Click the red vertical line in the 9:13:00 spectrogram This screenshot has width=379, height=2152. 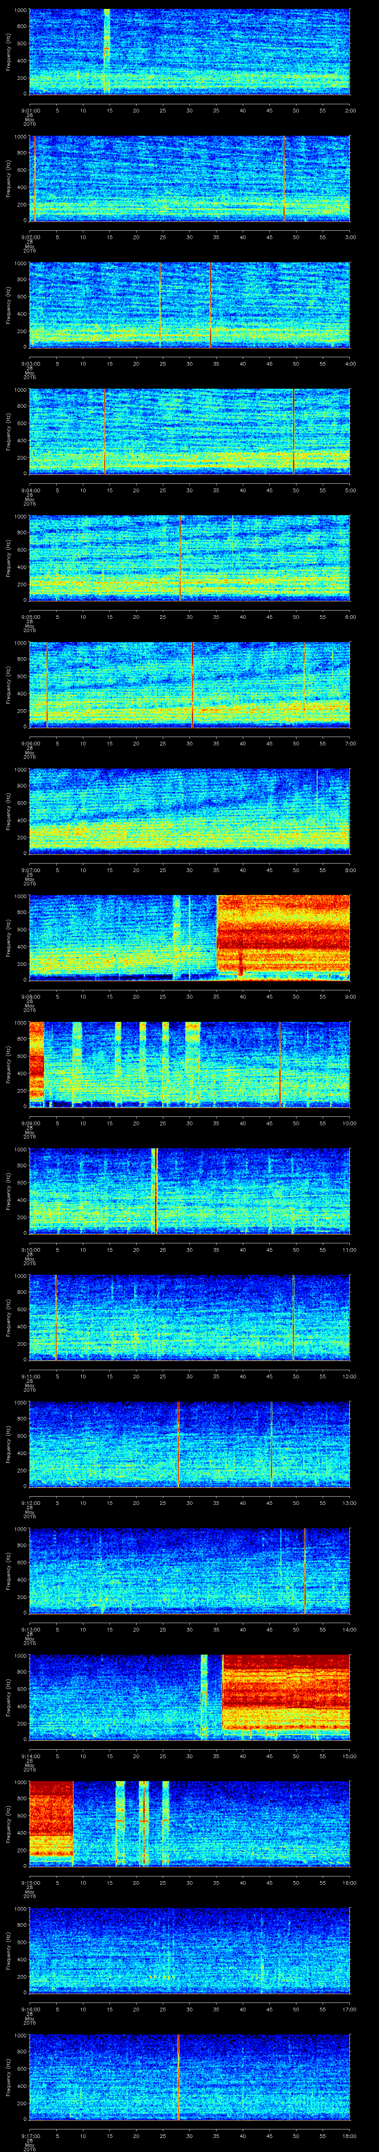[305, 1570]
